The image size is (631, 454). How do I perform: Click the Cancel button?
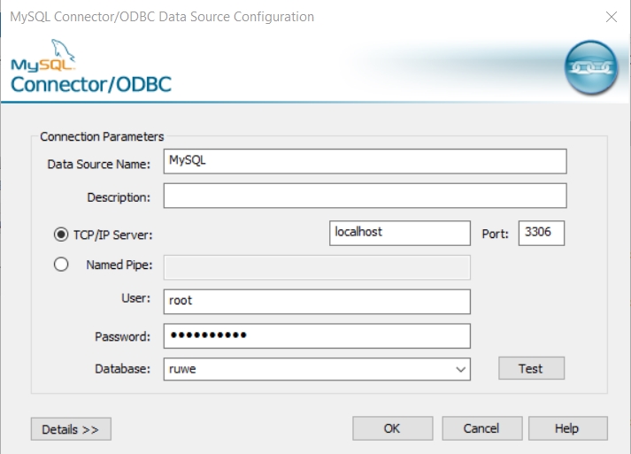pyautogui.click(x=482, y=428)
